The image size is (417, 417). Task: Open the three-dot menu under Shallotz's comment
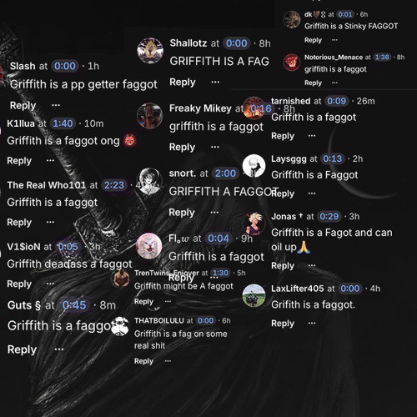pyautogui.click(x=215, y=82)
